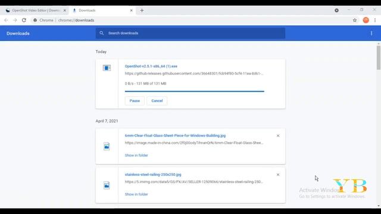Click the browser forward arrow
Image resolution: width=381 pixels, height=214 pixels.
15,20
